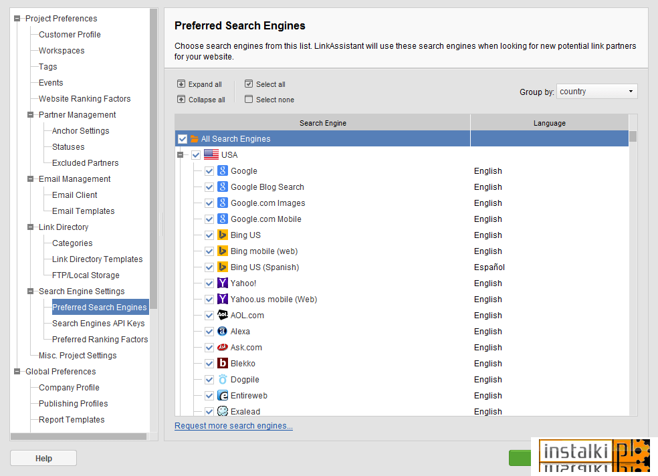Click the Dogpile icon
Screen dimensions: 658x476
click(x=223, y=379)
